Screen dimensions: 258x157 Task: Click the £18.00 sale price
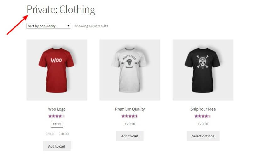64,134
